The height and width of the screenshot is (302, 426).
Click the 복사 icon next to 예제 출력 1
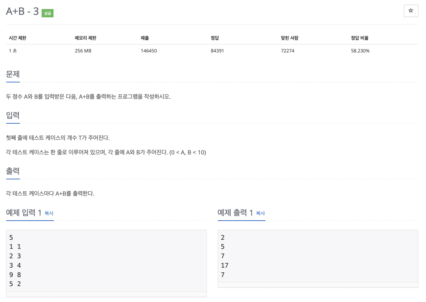pos(260,213)
